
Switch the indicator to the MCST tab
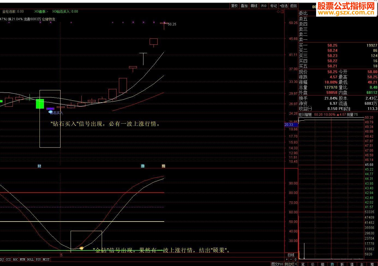tap(46, 259)
